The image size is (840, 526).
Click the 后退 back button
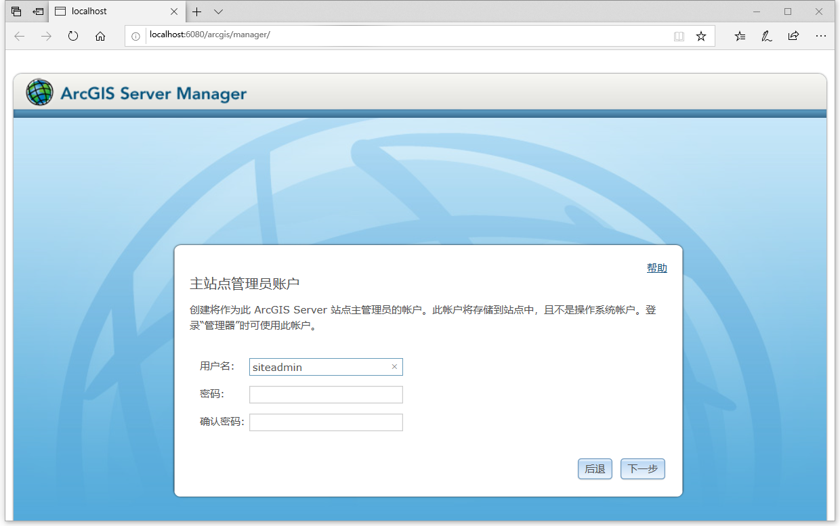pyautogui.click(x=595, y=469)
